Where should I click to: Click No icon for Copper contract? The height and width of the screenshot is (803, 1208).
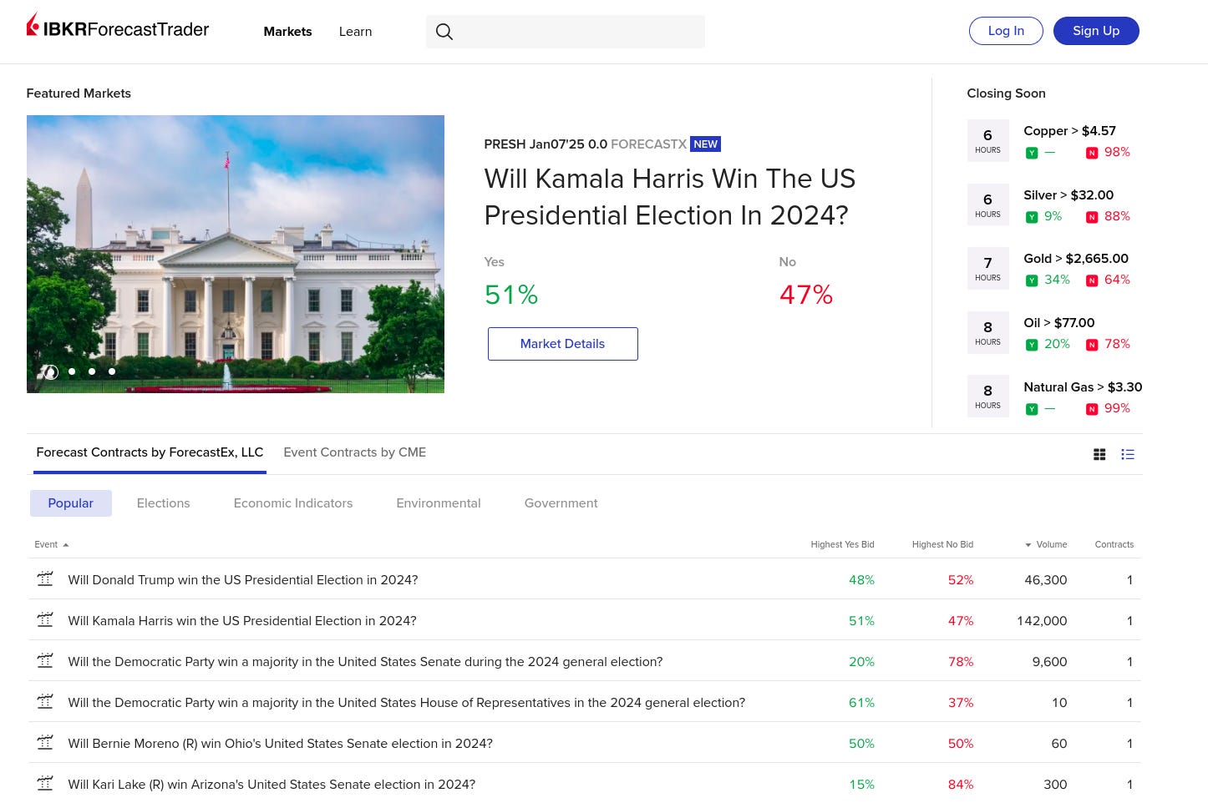(x=1092, y=153)
